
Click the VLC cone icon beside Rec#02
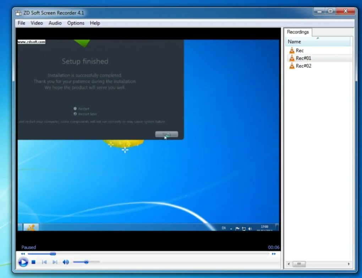292,66
